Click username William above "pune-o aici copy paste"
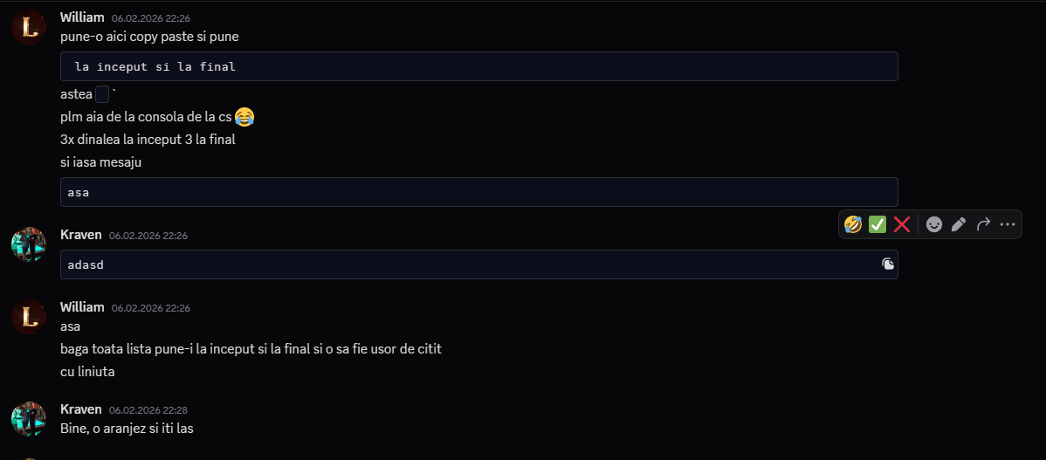Viewport: 1046px width, 460px height. coord(82,17)
